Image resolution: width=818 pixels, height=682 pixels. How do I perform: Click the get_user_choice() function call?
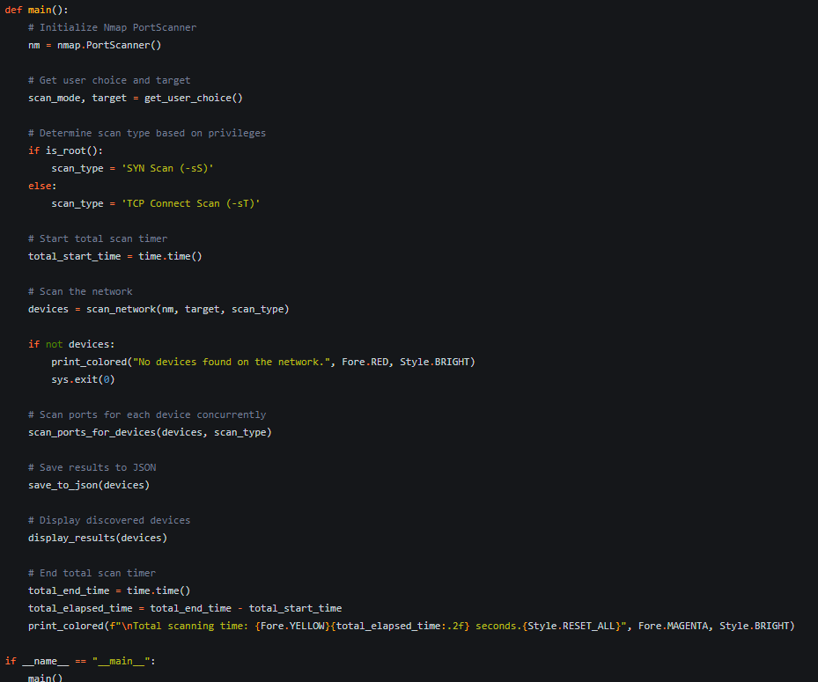194,98
